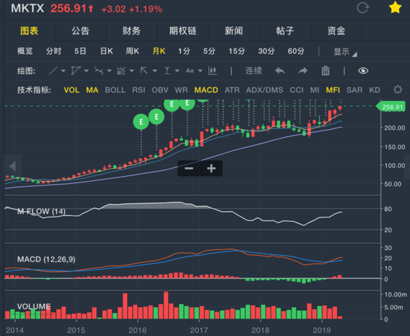The height and width of the screenshot is (336, 410).
Task: Select the Aa text annotation tool
Action: click(x=189, y=70)
